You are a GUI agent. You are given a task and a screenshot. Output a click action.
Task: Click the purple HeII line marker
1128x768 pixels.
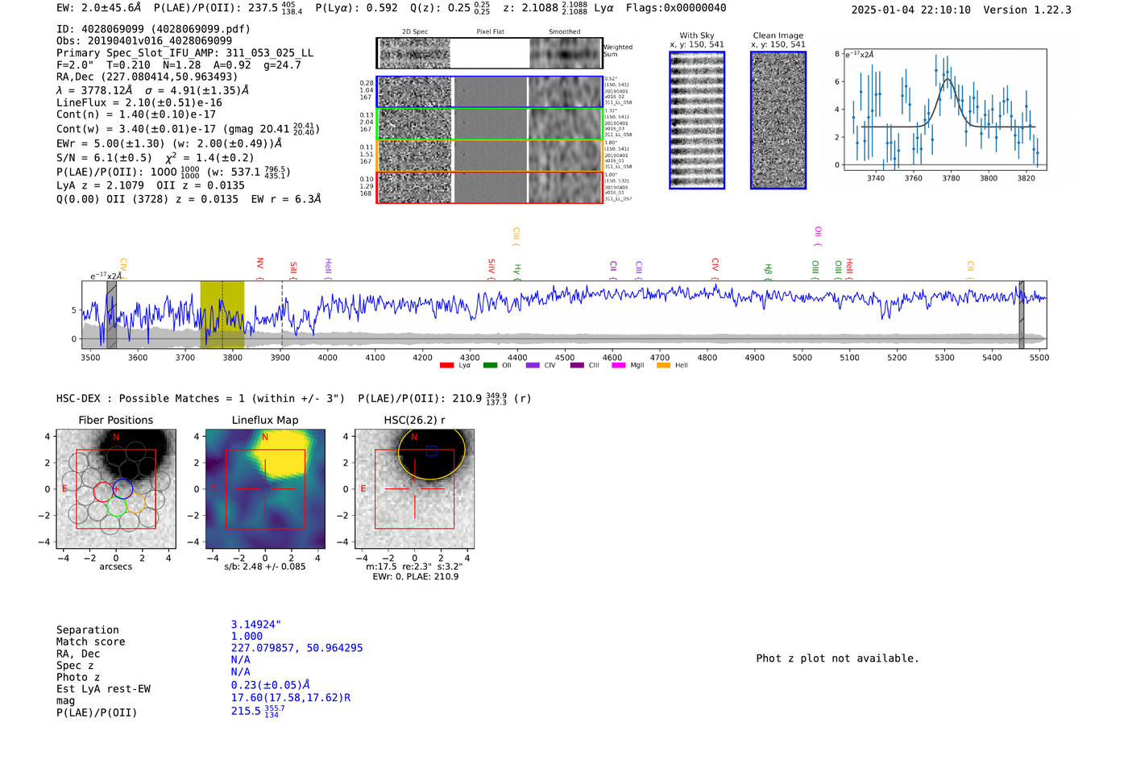tap(328, 268)
